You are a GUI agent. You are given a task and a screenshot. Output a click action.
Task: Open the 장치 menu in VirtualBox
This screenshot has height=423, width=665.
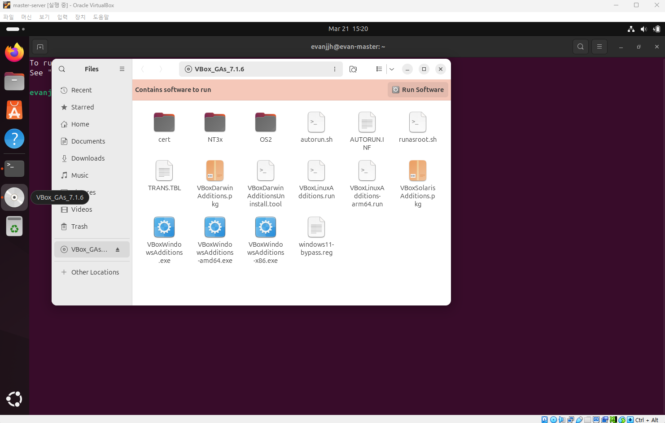click(80, 17)
